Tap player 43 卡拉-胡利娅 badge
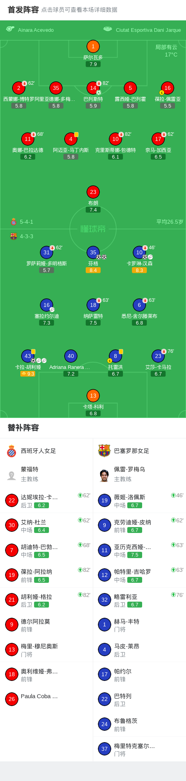Image resolution: width=186 pixels, height=781 pixels. tap(28, 356)
